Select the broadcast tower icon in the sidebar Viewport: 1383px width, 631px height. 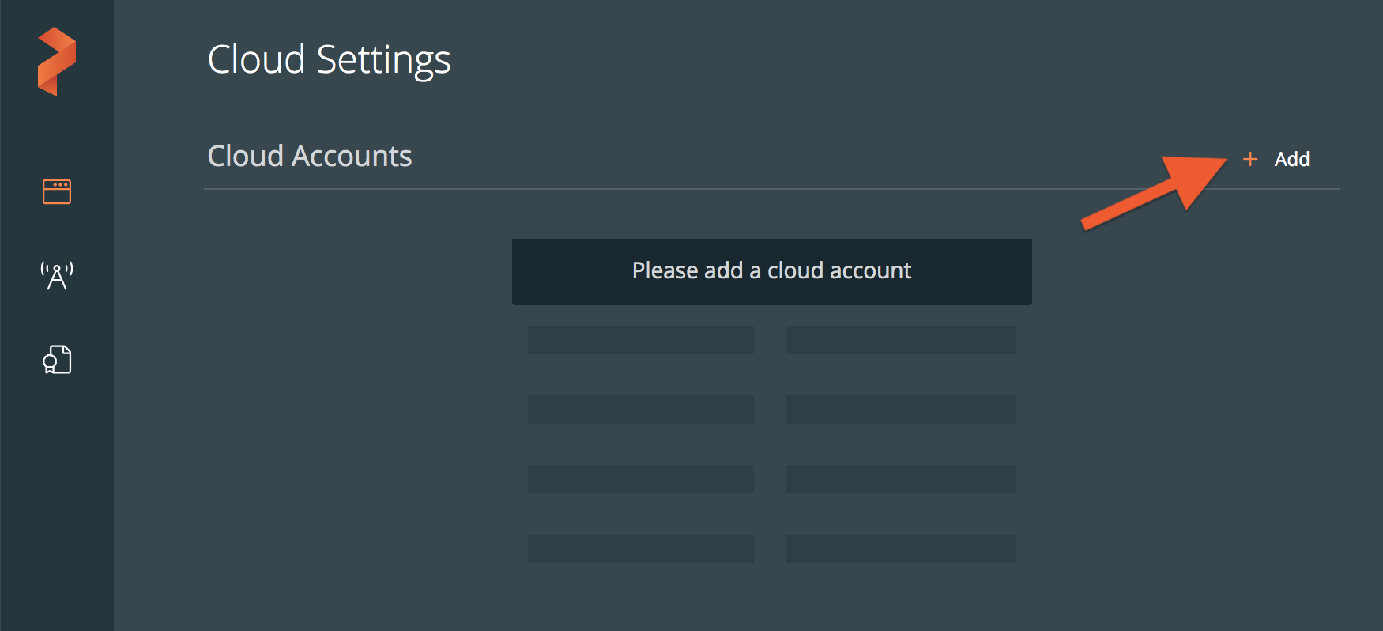tap(57, 276)
